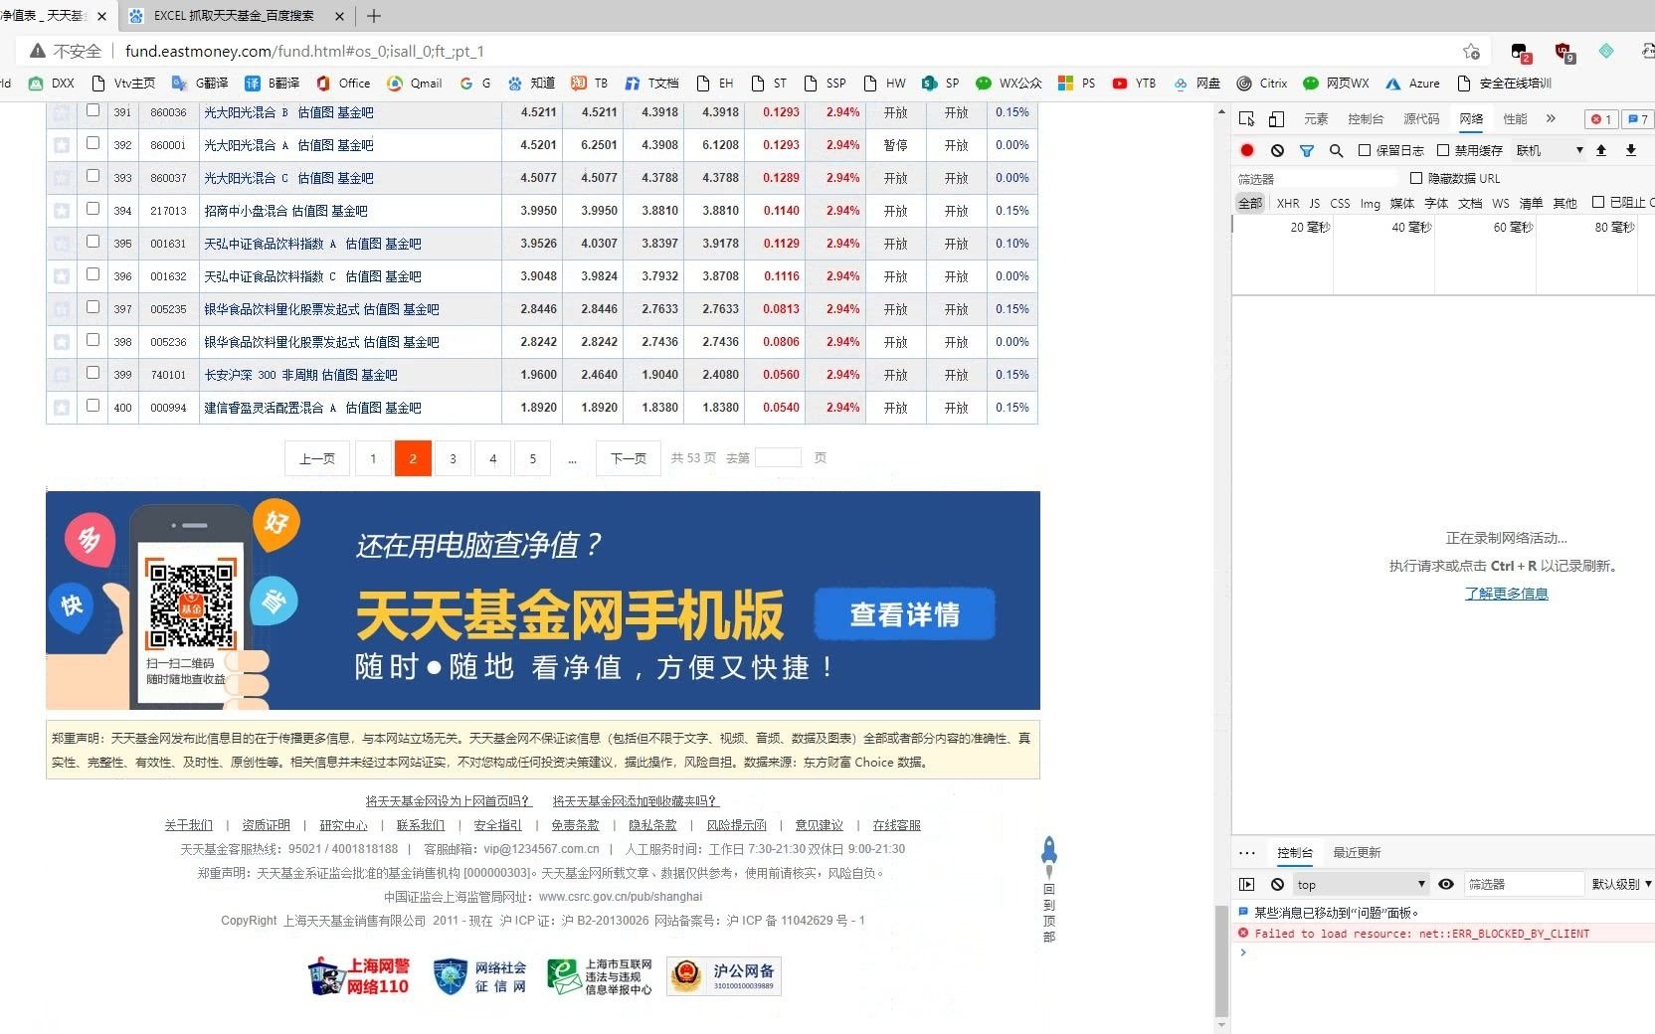Check the box for fund row 400
The width and height of the screenshot is (1655, 1034).
(92, 406)
